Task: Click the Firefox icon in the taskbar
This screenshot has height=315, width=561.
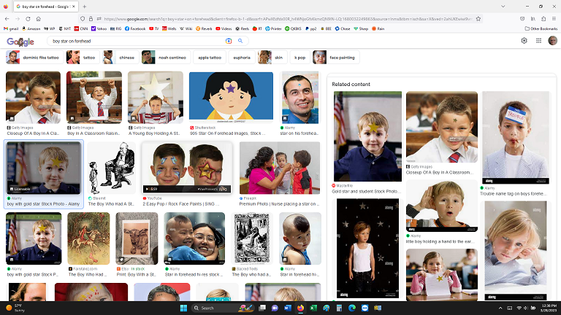Action: tap(299, 308)
